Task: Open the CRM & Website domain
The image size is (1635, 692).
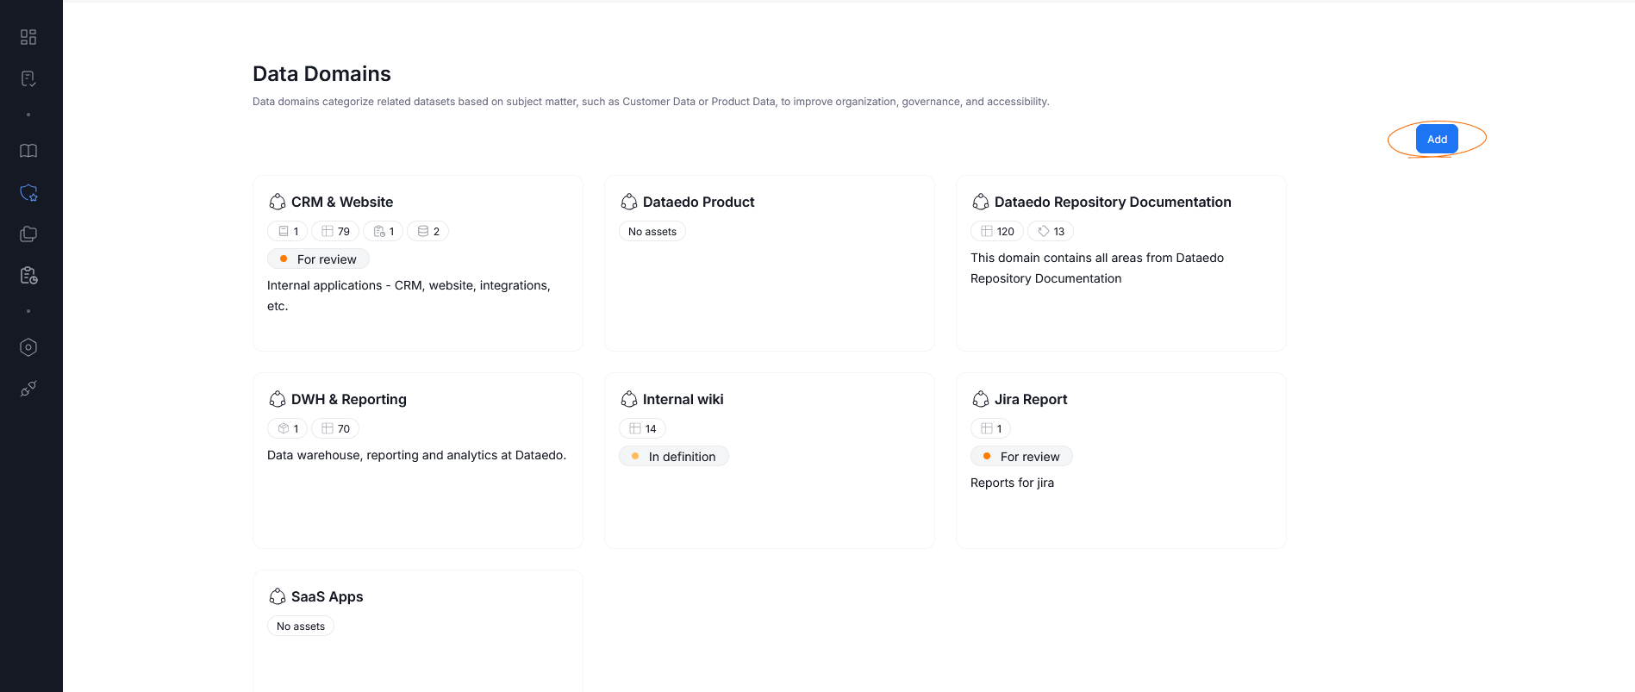Action: (x=341, y=202)
